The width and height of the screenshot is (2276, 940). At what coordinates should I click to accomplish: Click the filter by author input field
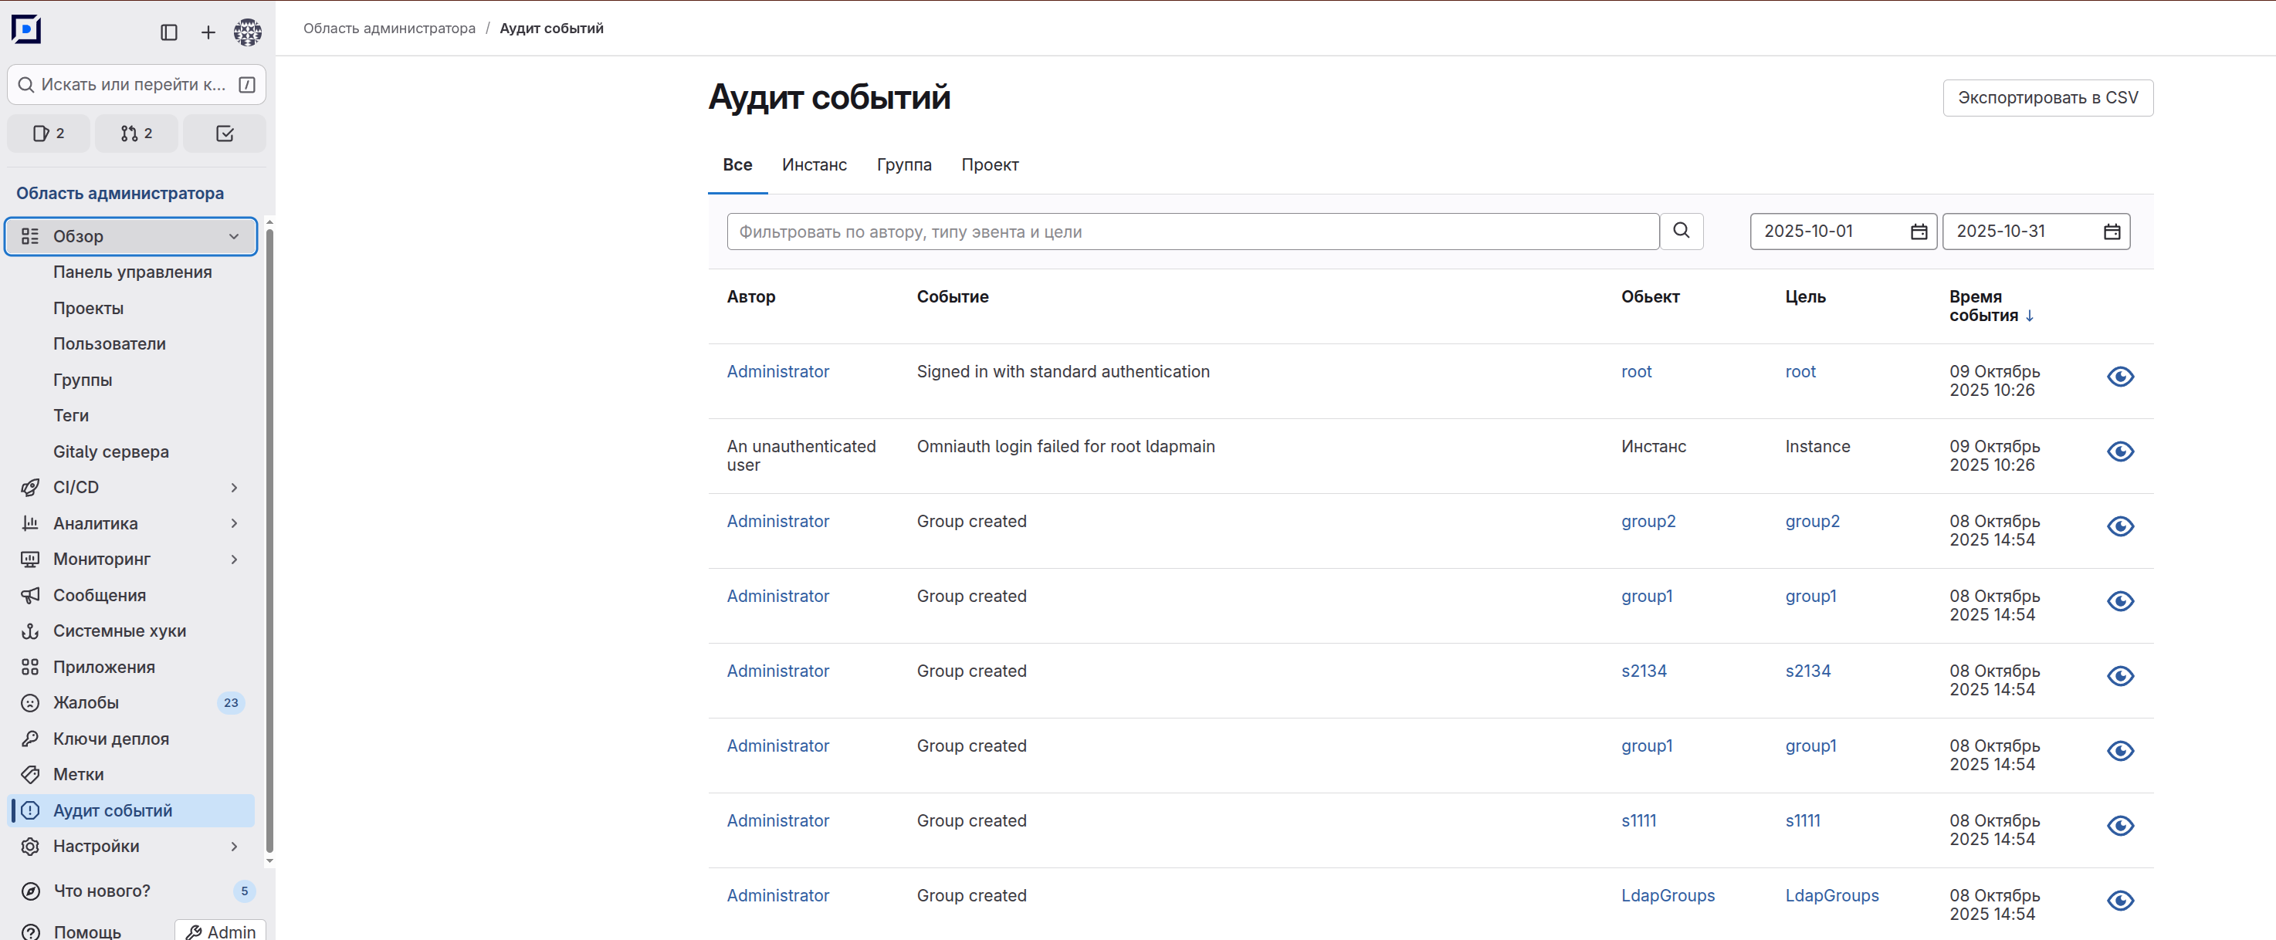[x=1192, y=232]
